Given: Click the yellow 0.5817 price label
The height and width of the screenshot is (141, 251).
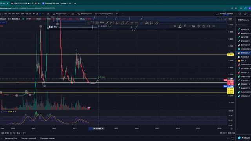Looking at the screenshot, I should click(x=231, y=55).
